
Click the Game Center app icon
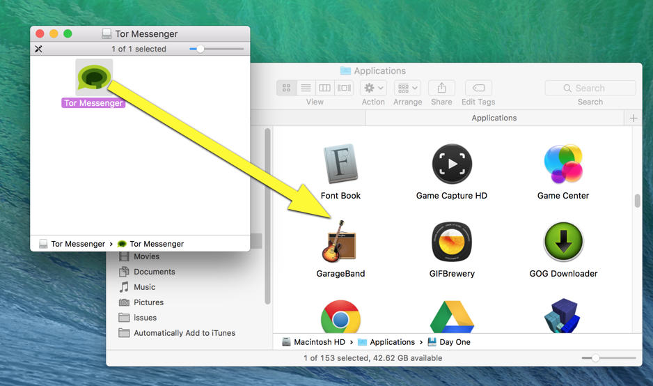click(x=563, y=165)
